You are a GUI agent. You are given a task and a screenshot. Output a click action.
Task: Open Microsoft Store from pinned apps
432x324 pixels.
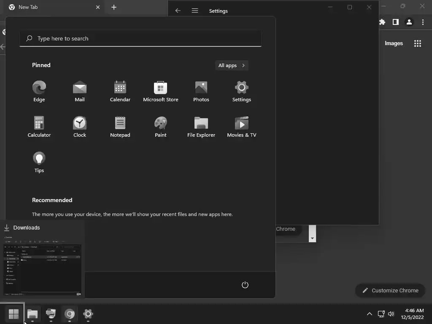pos(161,92)
